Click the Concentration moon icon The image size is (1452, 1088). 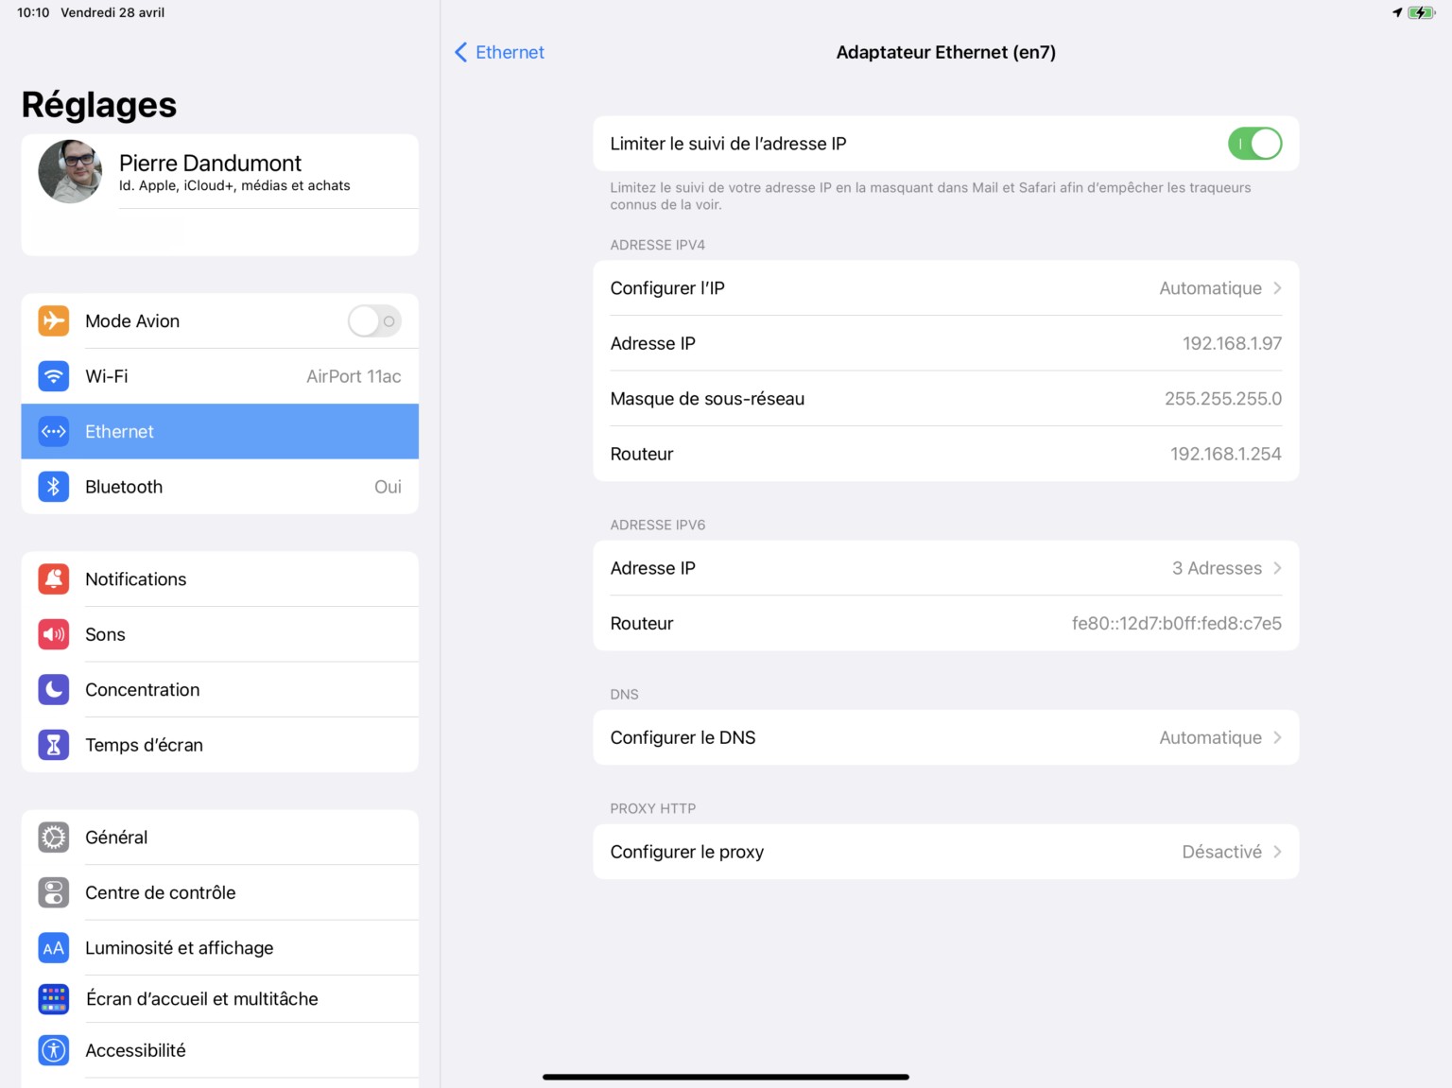click(x=54, y=690)
